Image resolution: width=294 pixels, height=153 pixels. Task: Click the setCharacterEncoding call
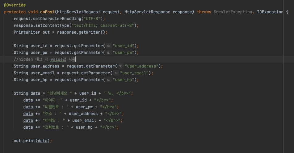point(58,19)
